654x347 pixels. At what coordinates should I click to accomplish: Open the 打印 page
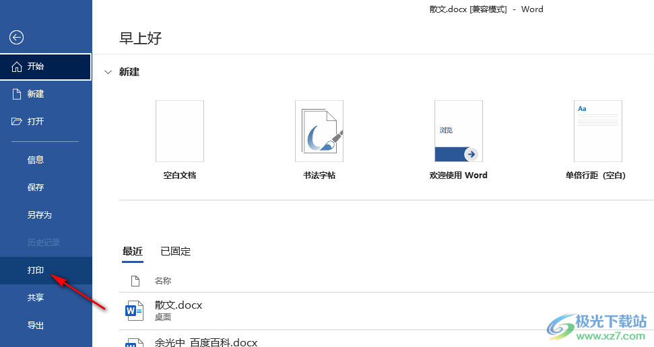pyautogui.click(x=36, y=270)
